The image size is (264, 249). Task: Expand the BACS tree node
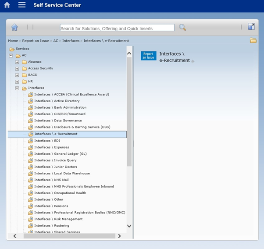pyautogui.click(x=17, y=75)
